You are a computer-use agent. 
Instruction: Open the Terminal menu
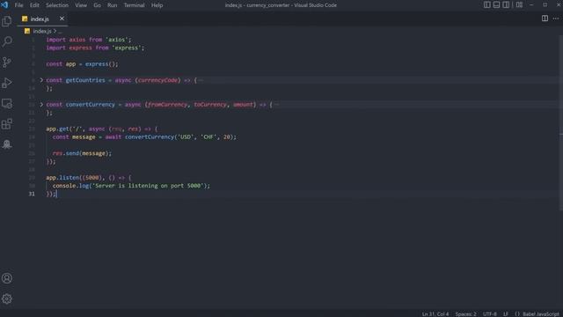134,5
